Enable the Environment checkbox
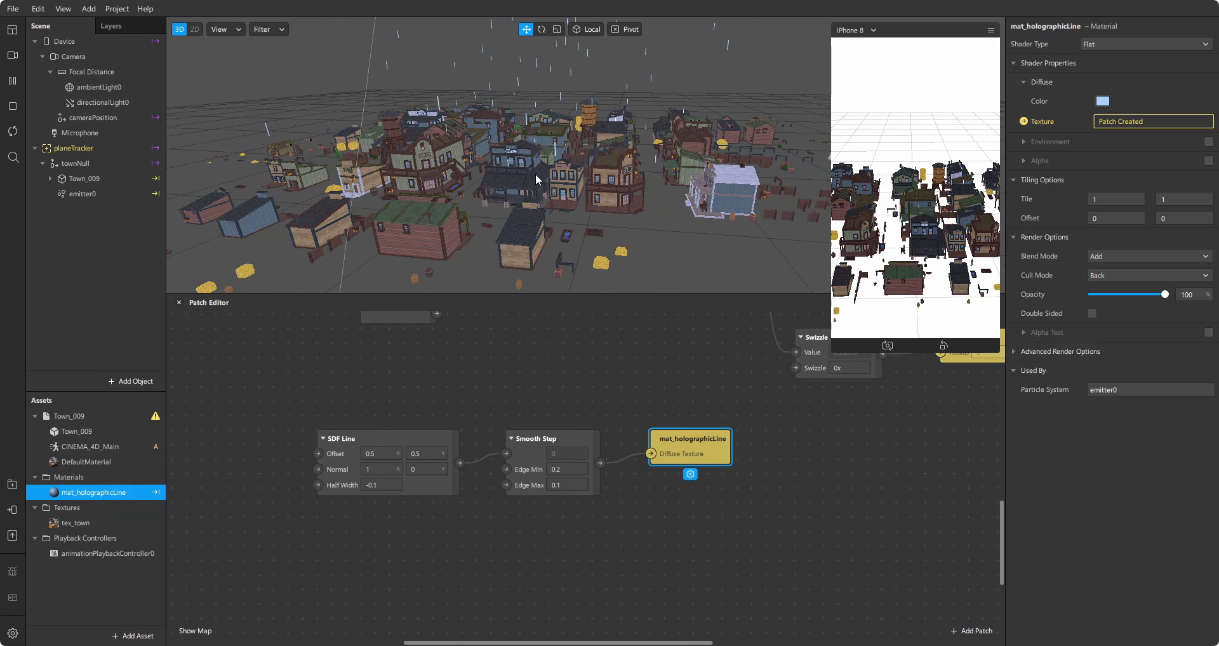Image resolution: width=1219 pixels, height=646 pixels. click(1208, 142)
